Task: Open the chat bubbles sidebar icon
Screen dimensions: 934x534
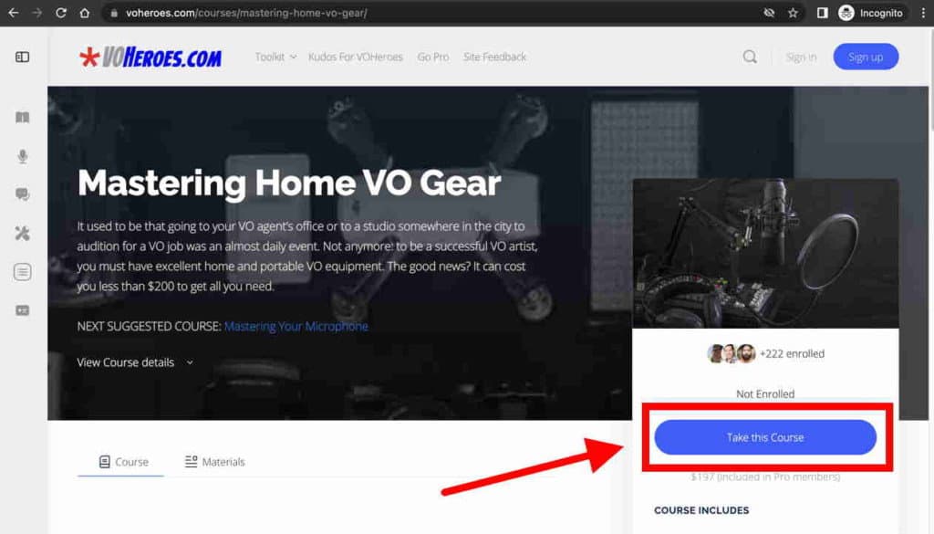Action: (x=22, y=194)
